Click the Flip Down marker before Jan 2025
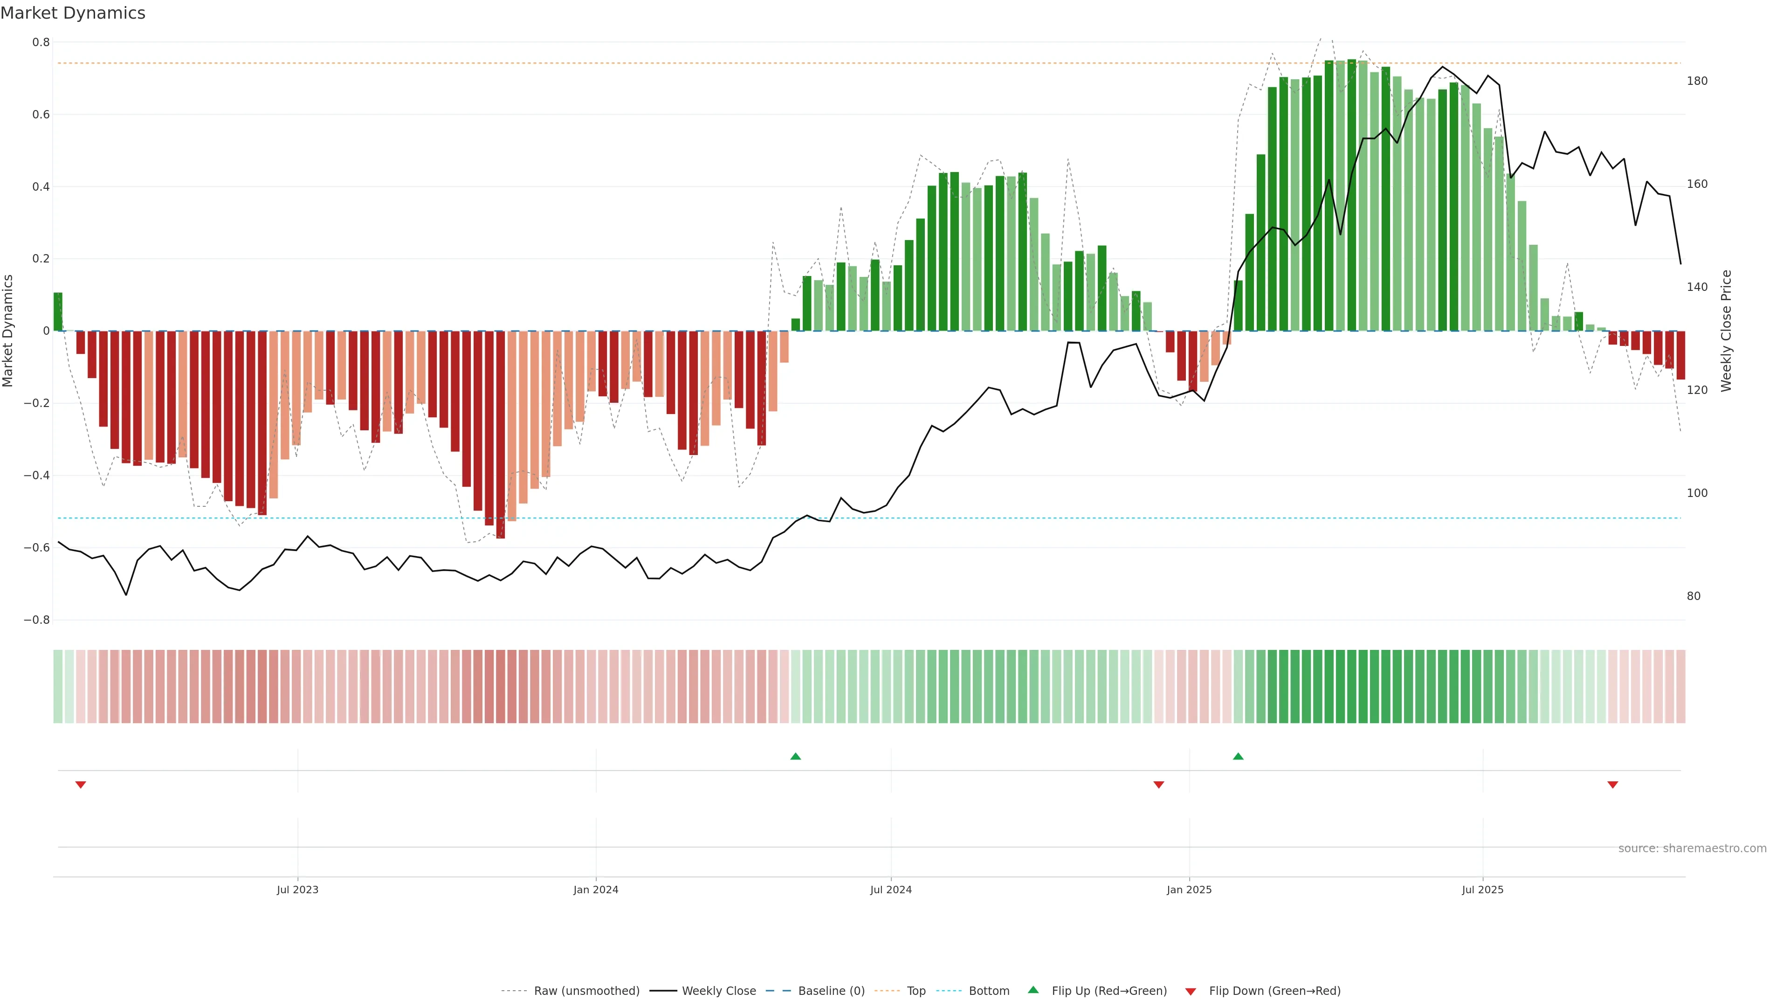Screen dimensions: 1790x1007 (x=1158, y=785)
